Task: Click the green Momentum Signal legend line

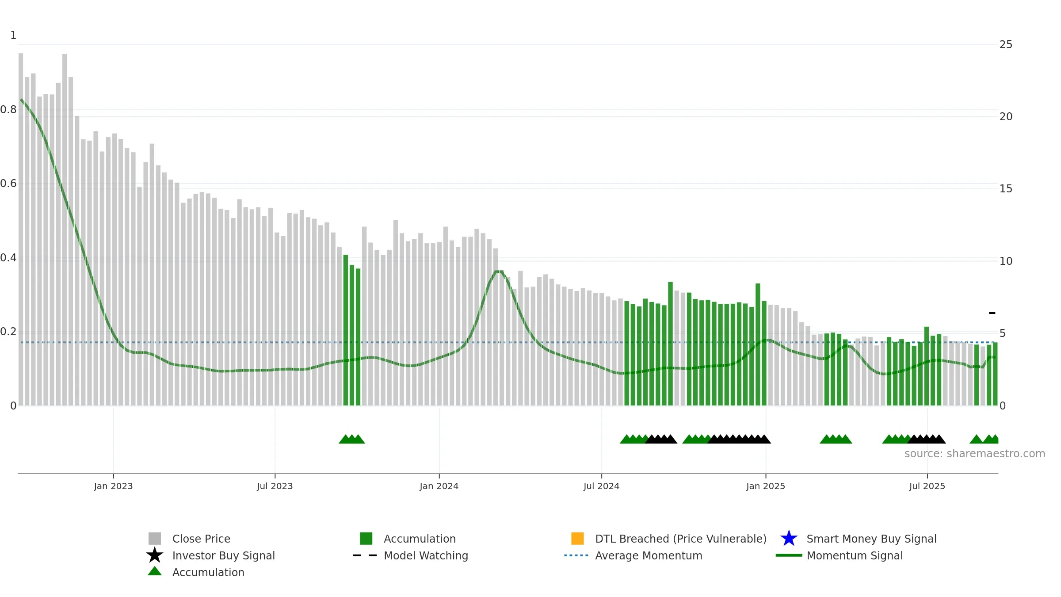Action: click(x=789, y=555)
